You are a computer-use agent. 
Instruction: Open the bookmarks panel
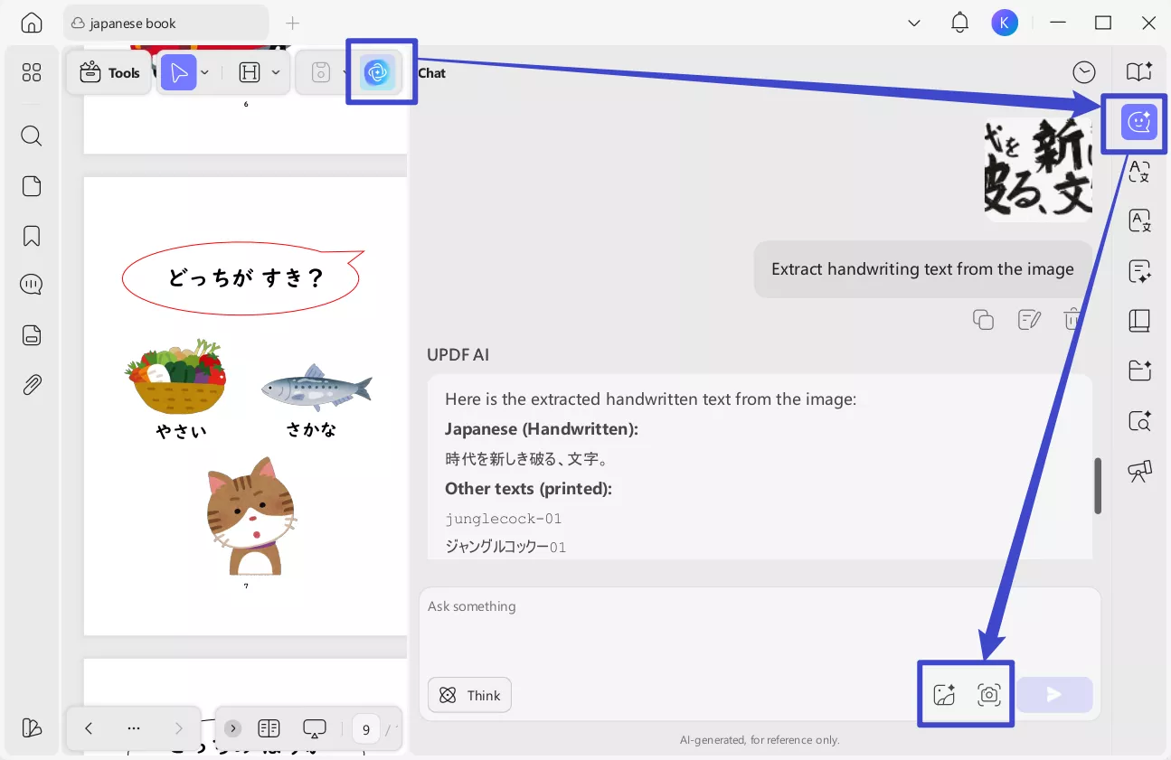(x=31, y=235)
